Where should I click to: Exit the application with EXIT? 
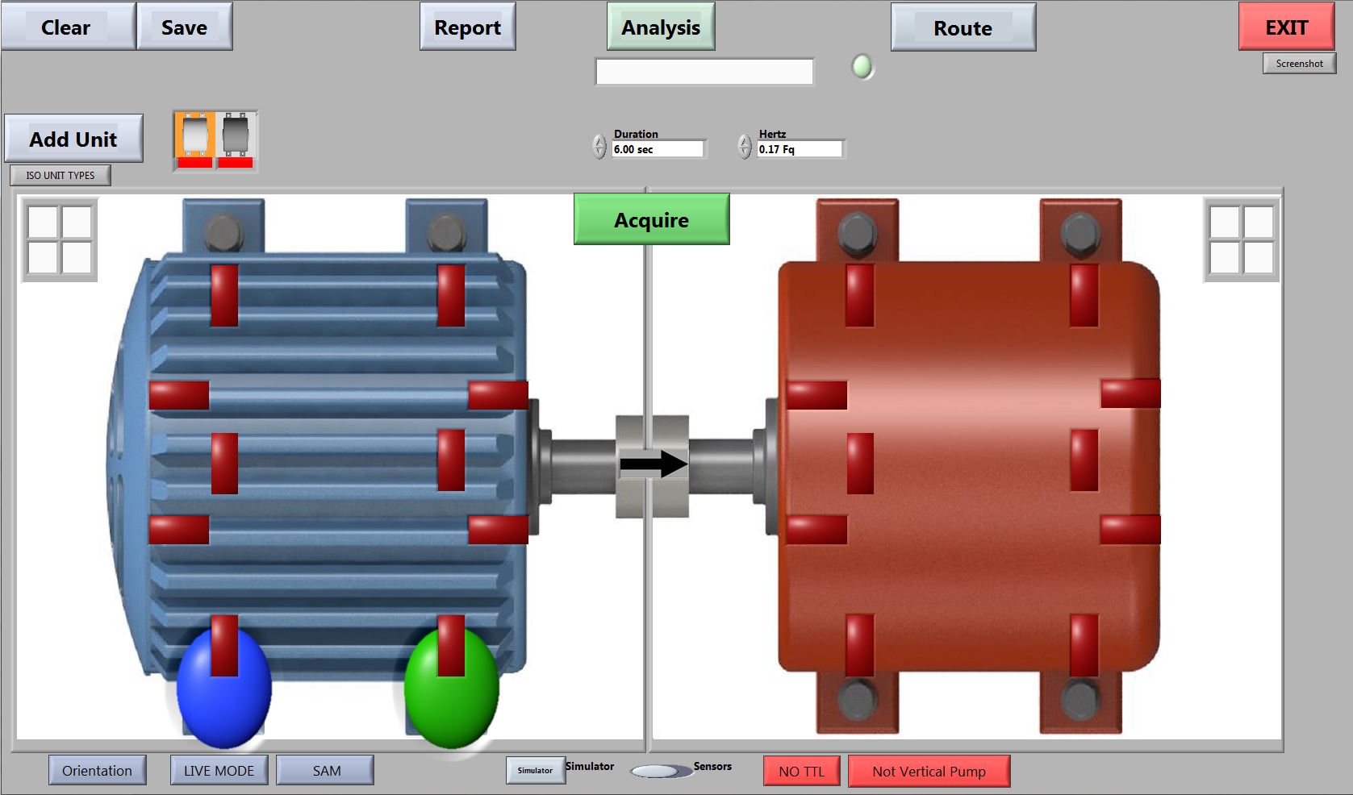pos(1286,27)
